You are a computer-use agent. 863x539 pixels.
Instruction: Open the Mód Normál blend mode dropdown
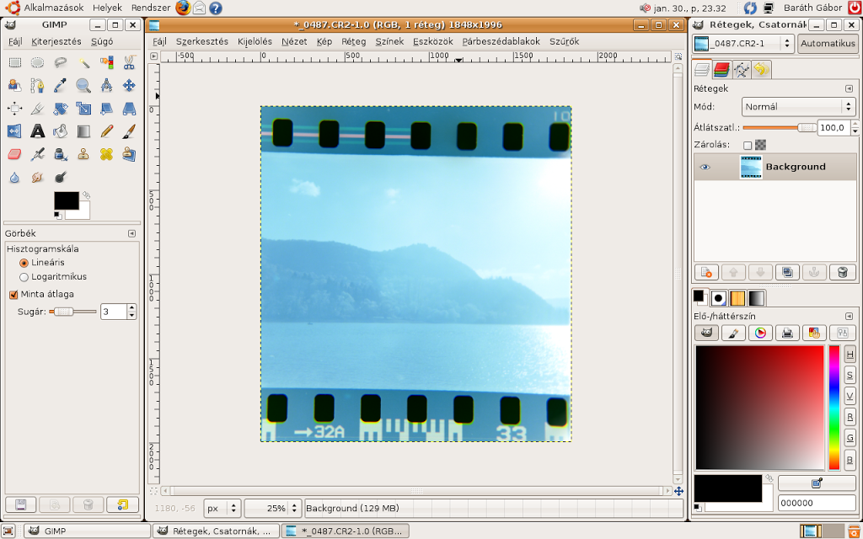(799, 107)
